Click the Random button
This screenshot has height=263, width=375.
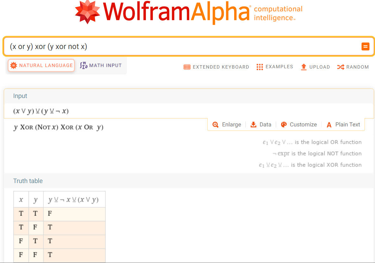[x=353, y=67]
